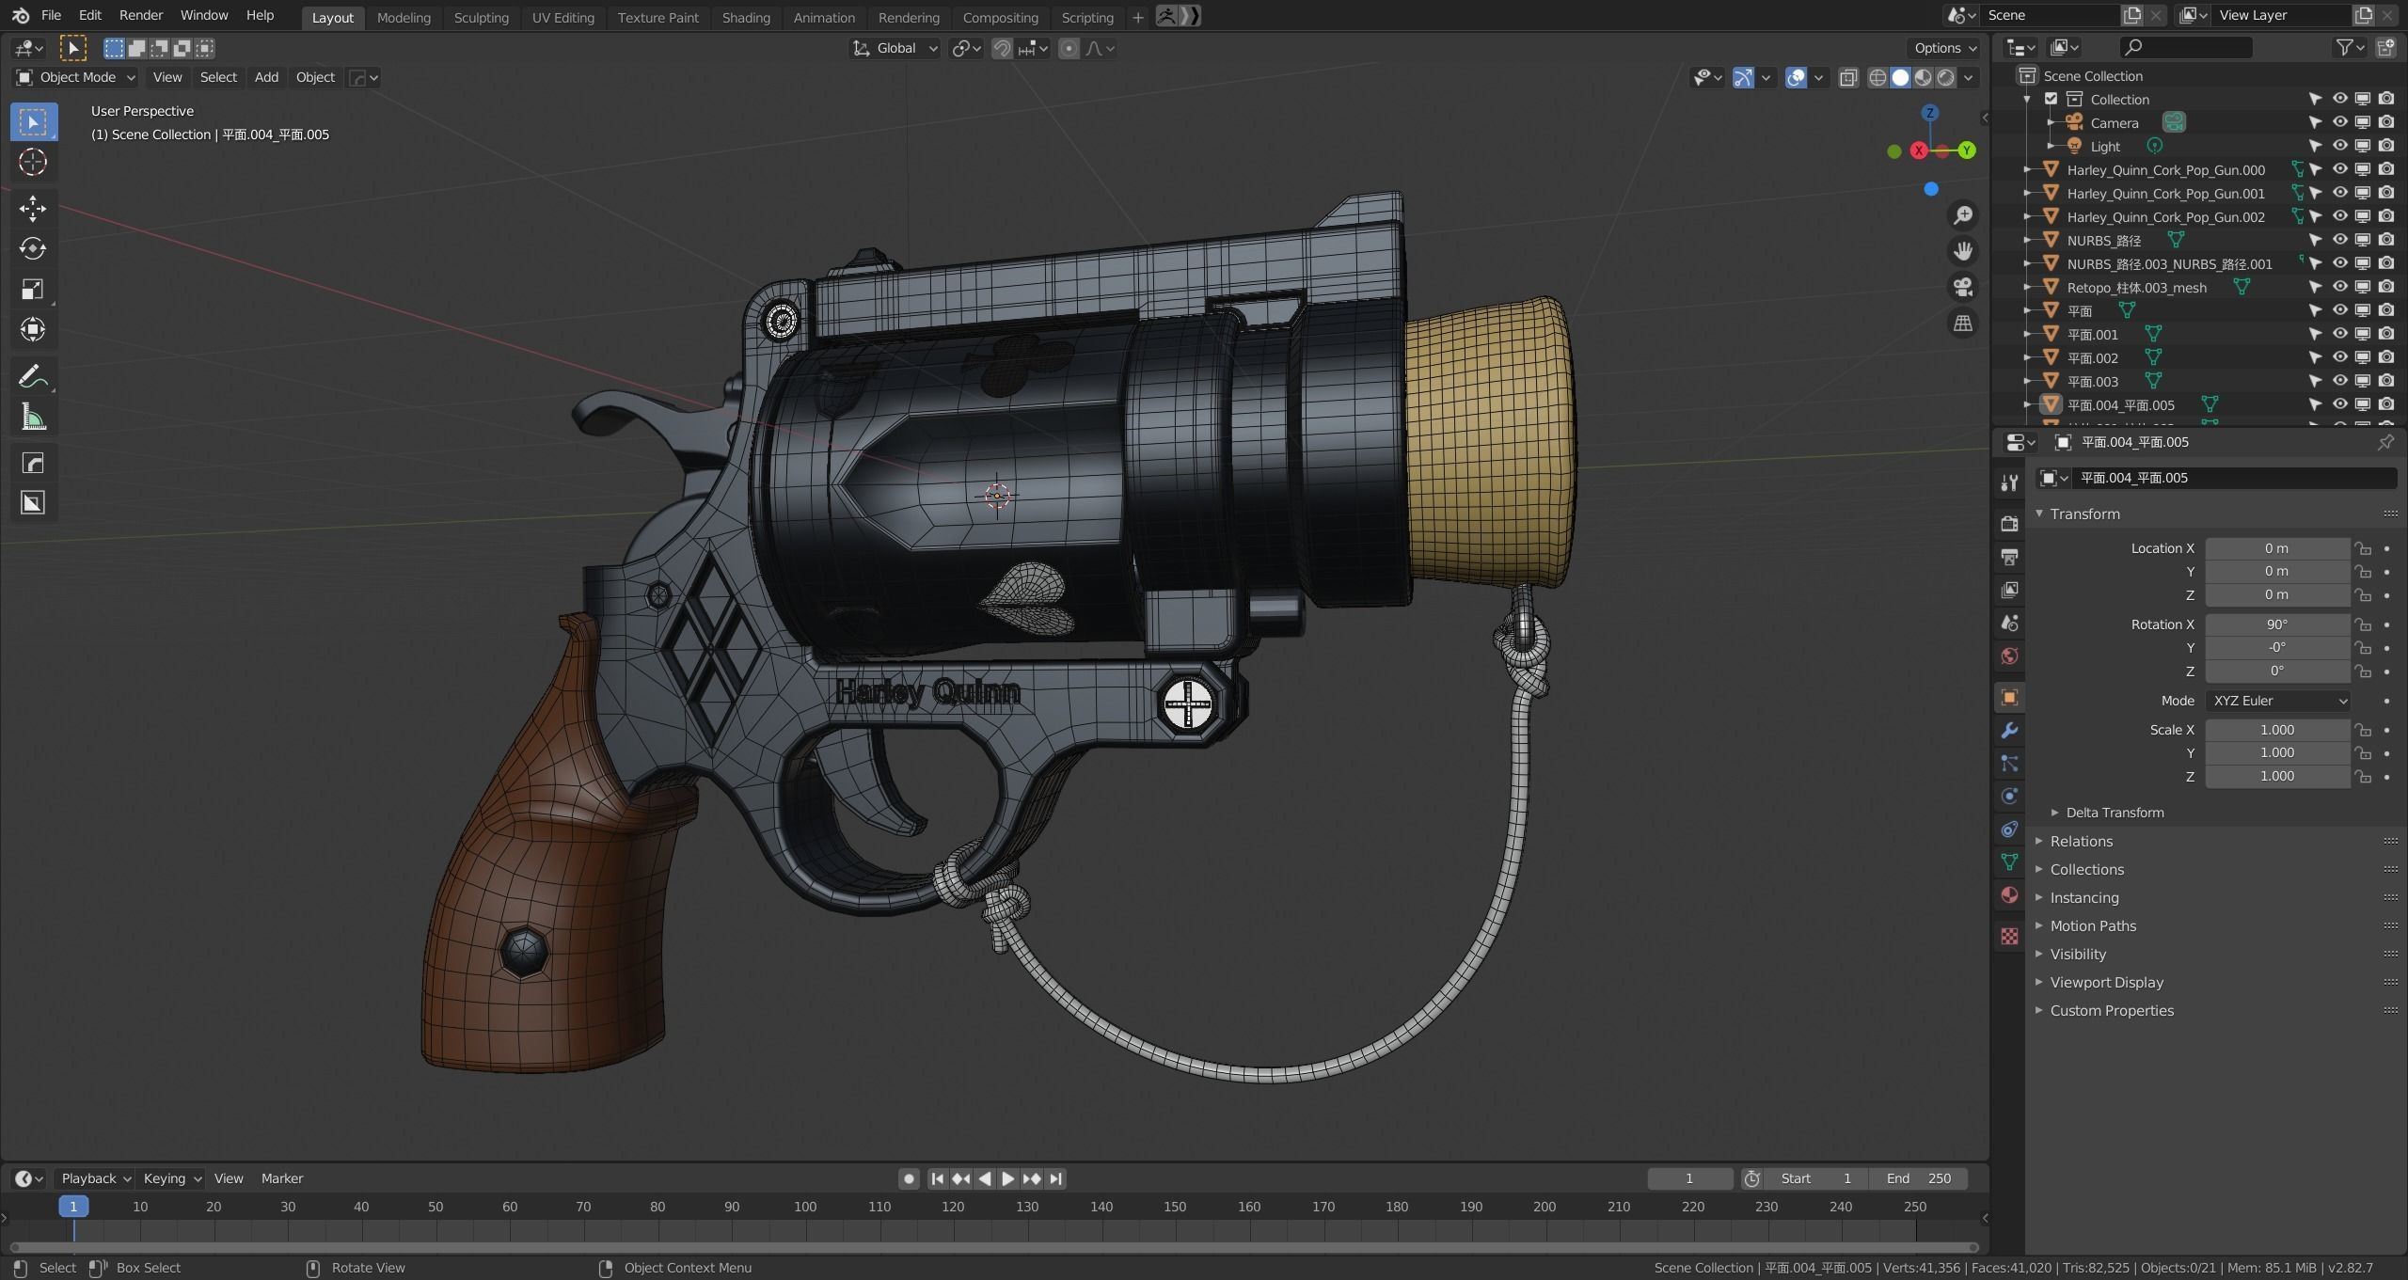Hide Camera object in viewport
The height and width of the screenshot is (1280, 2408).
tap(2339, 122)
